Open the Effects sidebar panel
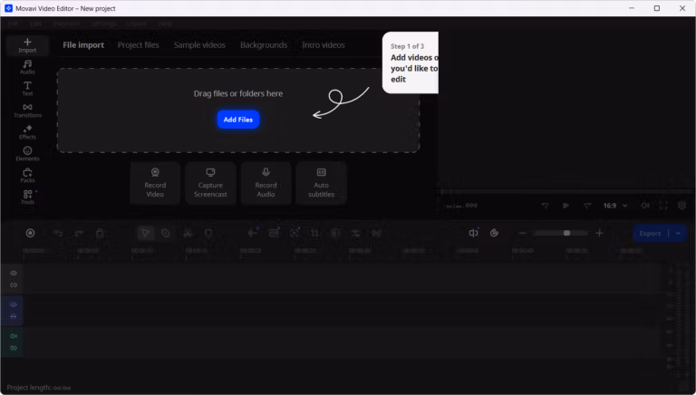The image size is (696, 395). [27, 132]
